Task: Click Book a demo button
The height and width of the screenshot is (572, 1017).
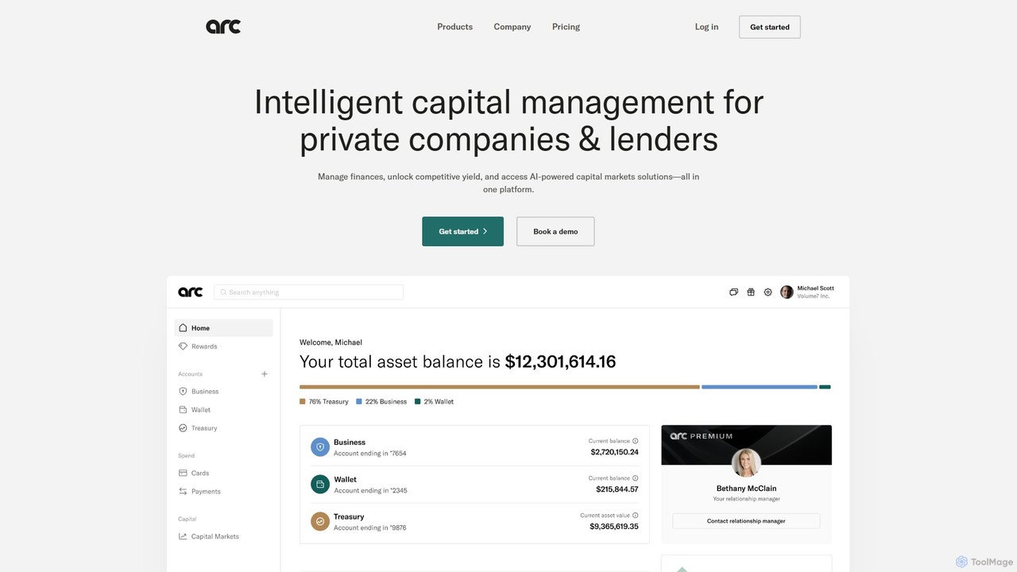Action: pos(555,231)
